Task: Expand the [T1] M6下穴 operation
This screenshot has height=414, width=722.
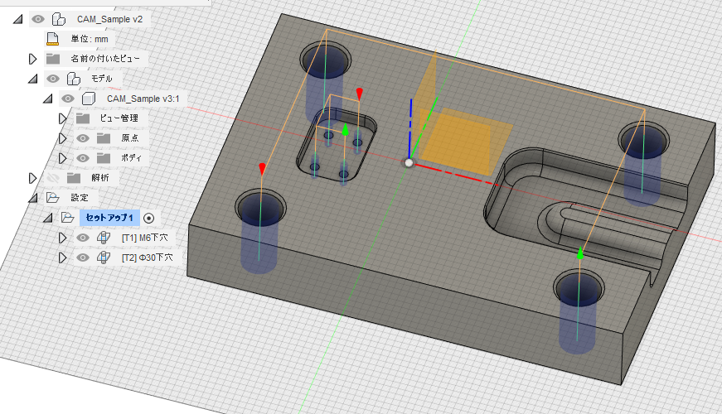Action: [x=63, y=238]
